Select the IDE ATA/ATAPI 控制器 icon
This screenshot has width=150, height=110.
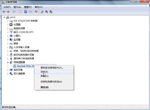[11, 21]
